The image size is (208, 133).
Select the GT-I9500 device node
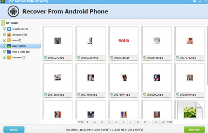(12, 23)
